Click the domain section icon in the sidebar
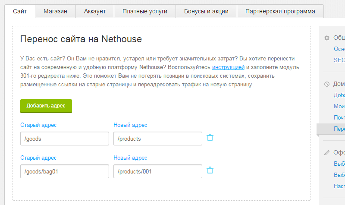The height and width of the screenshot is (205, 345). pos(327,84)
